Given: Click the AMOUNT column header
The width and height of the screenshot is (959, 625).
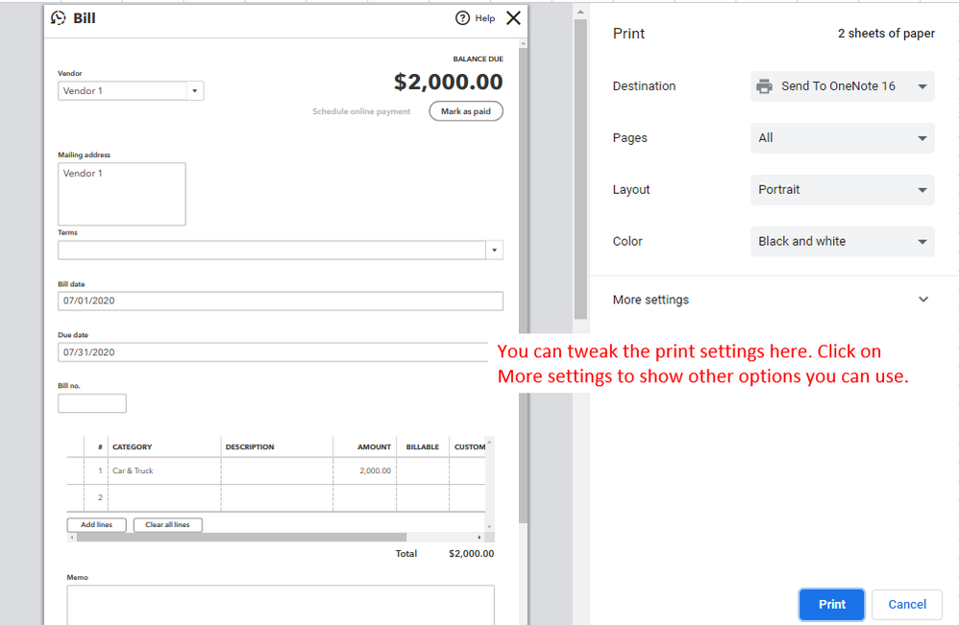Looking at the screenshot, I should pyautogui.click(x=375, y=446).
